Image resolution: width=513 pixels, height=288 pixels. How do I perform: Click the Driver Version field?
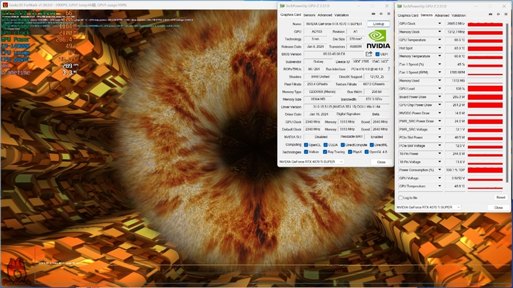coord(346,106)
